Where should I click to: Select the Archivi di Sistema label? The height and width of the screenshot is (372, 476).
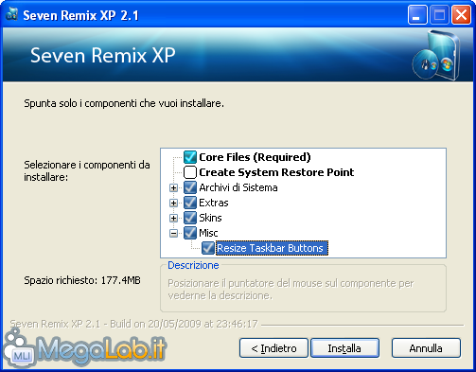pos(238,187)
